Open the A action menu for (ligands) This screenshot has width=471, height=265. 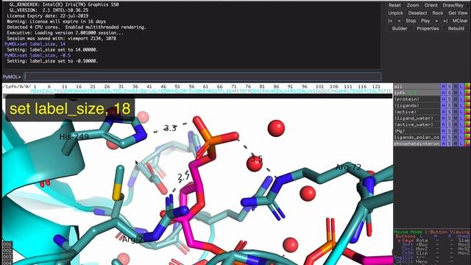tap(443, 105)
